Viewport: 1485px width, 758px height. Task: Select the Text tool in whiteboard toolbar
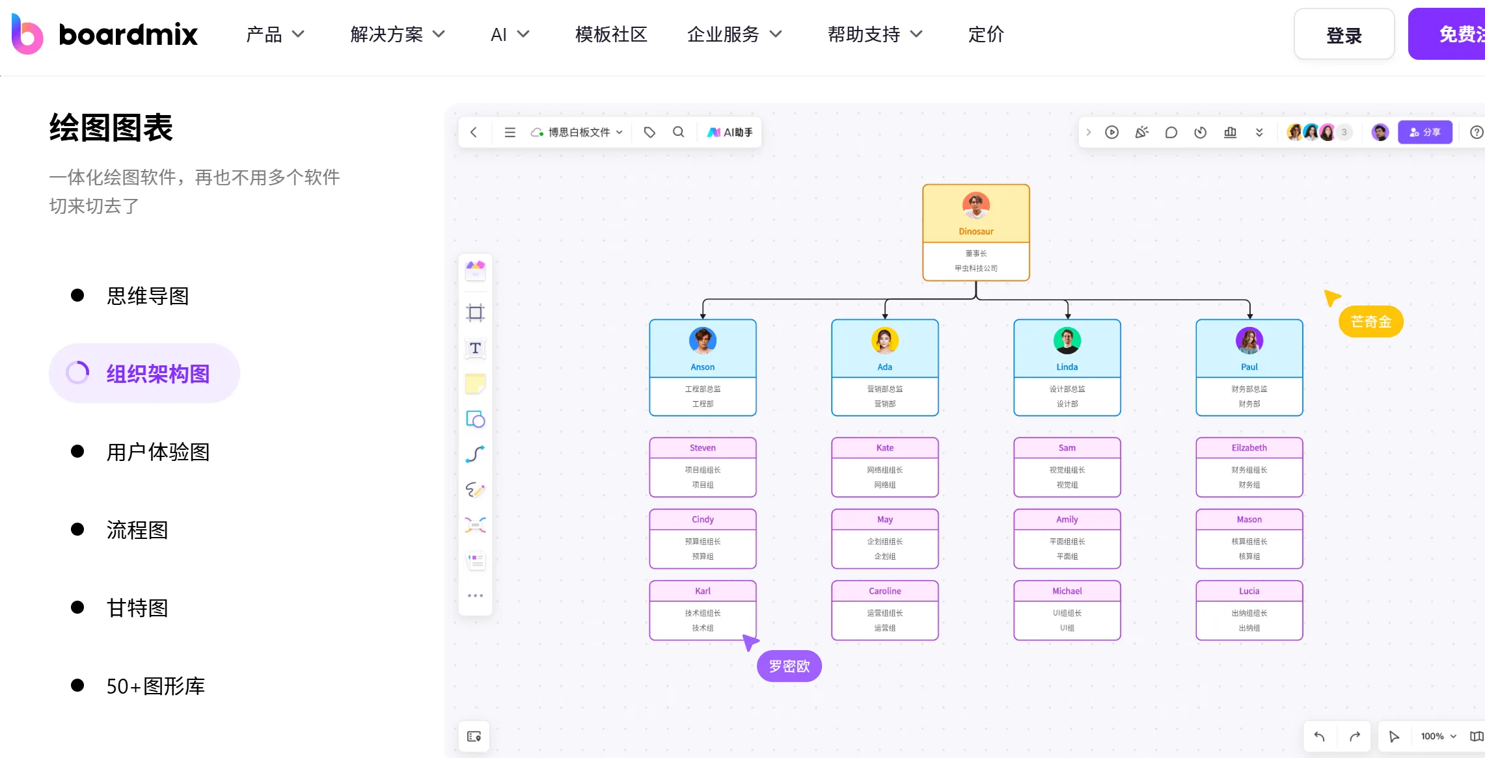[x=475, y=348]
